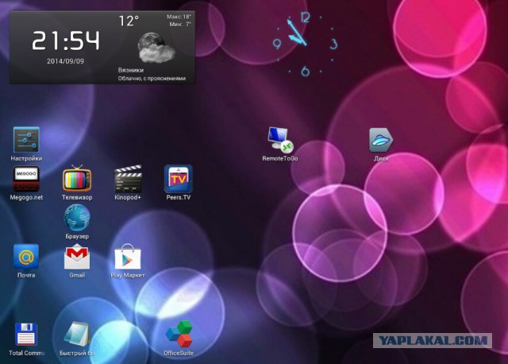Screen dimensions: 508x364
Task: Tap the analog clock widget
Action: (305, 44)
